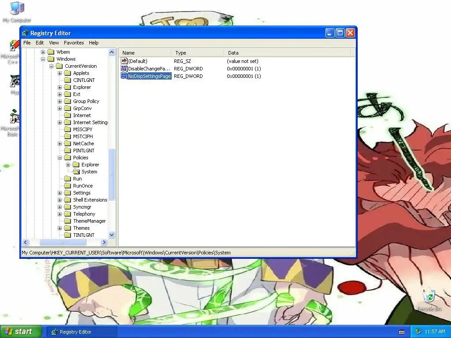Select the CurrentVersion folder icon
Screen dimensions: 451x338
[59, 66]
